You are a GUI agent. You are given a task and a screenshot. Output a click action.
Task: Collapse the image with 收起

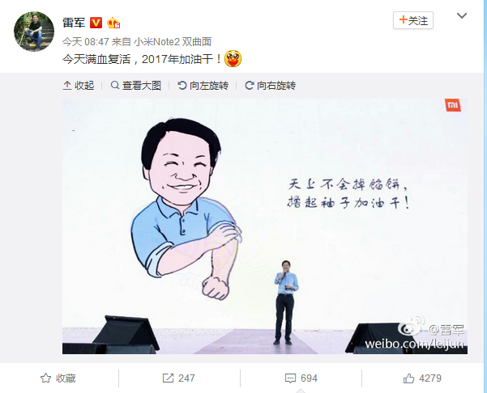click(x=79, y=86)
